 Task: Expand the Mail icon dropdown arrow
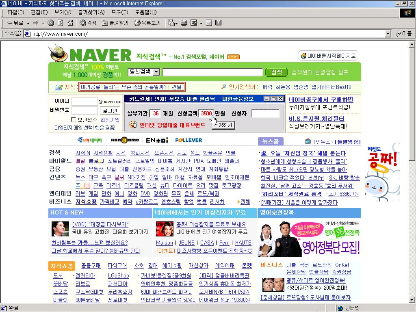(x=177, y=23)
